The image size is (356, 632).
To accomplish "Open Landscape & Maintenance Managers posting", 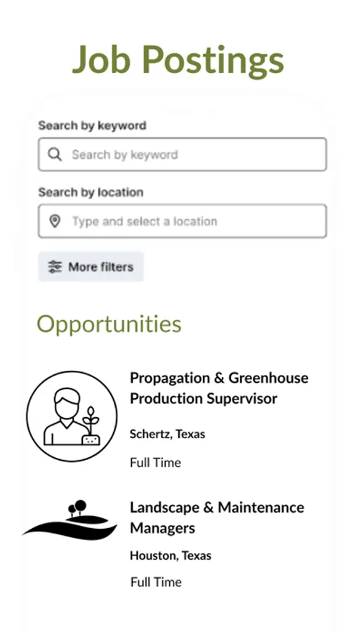I will click(x=217, y=518).
